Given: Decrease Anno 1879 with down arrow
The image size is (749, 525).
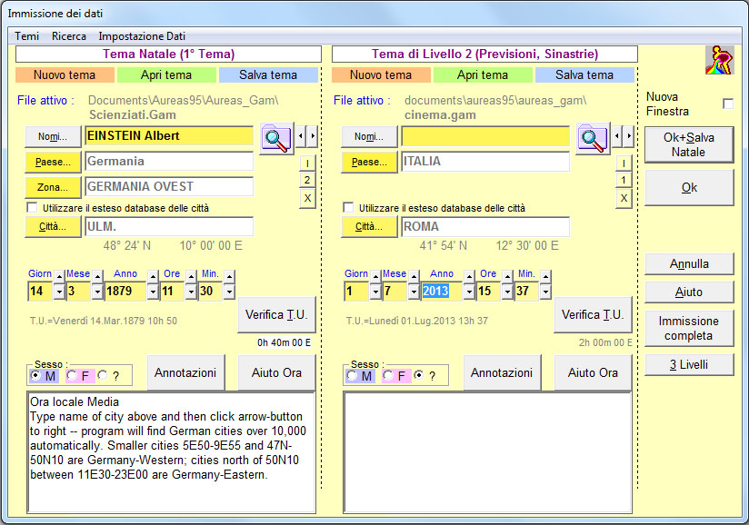Looking at the screenshot, I should click(153, 292).
